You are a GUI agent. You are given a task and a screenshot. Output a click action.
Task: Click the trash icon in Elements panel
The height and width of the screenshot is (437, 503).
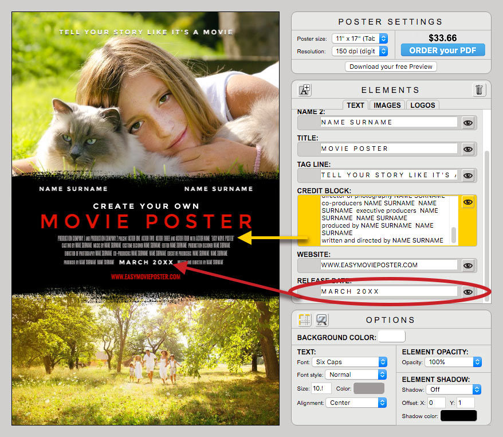[x=479, y=90]
